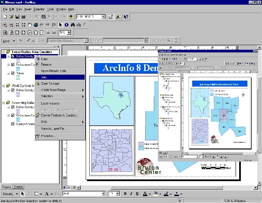Screen dimensions: 262x203
Task: Open the font size dropdown
Action: pos(118,194)
